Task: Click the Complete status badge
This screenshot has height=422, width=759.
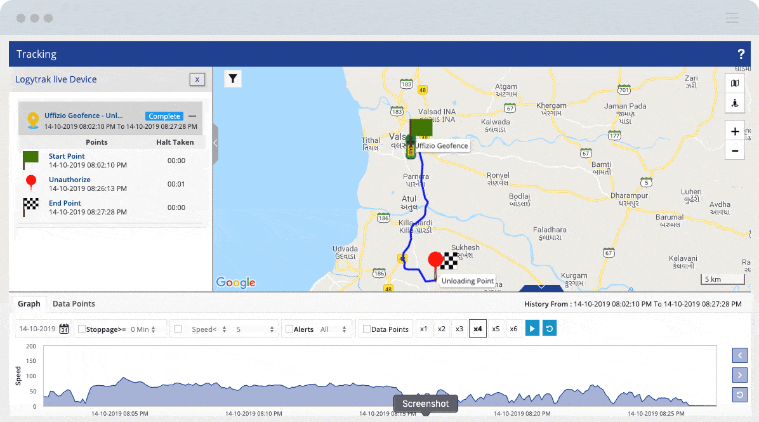Action: [x=164, y=116]
